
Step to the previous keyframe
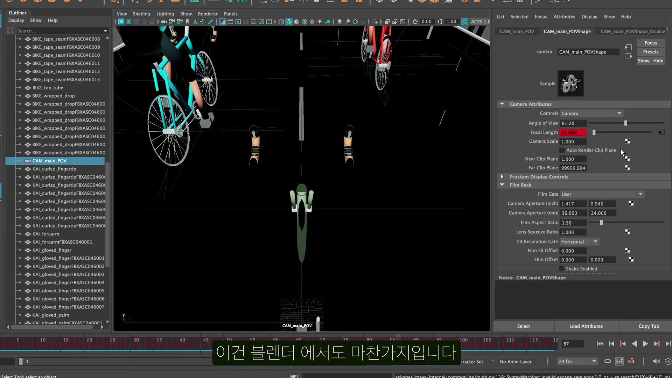(x=623, y=344)
